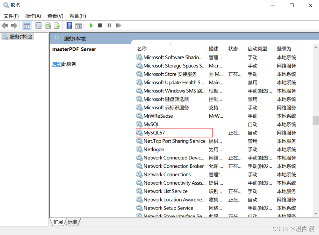
Task: Click the Export List toolbar icon
Action: [x=57, y=26]
